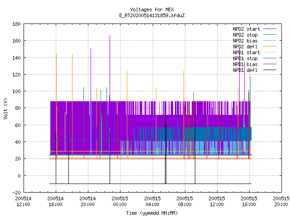The image size is (290, 217).
Task: Click the purple NPD2 start legend line
Action: pos(270,29)
